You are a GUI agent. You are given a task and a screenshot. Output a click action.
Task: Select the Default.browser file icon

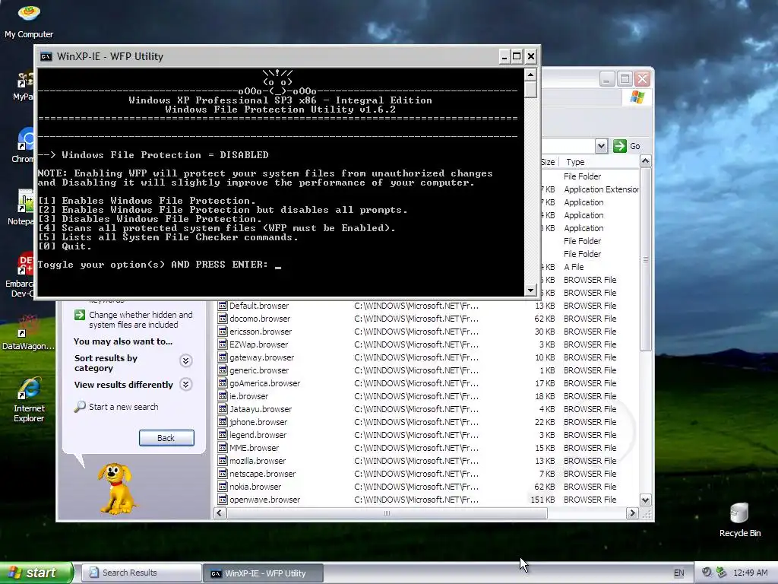(x=223, y=306)
